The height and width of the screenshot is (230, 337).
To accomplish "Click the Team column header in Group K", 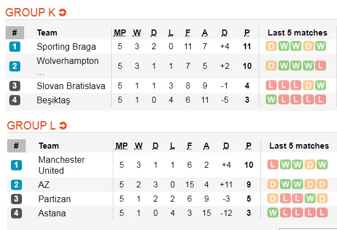I will tap(47, 33).
